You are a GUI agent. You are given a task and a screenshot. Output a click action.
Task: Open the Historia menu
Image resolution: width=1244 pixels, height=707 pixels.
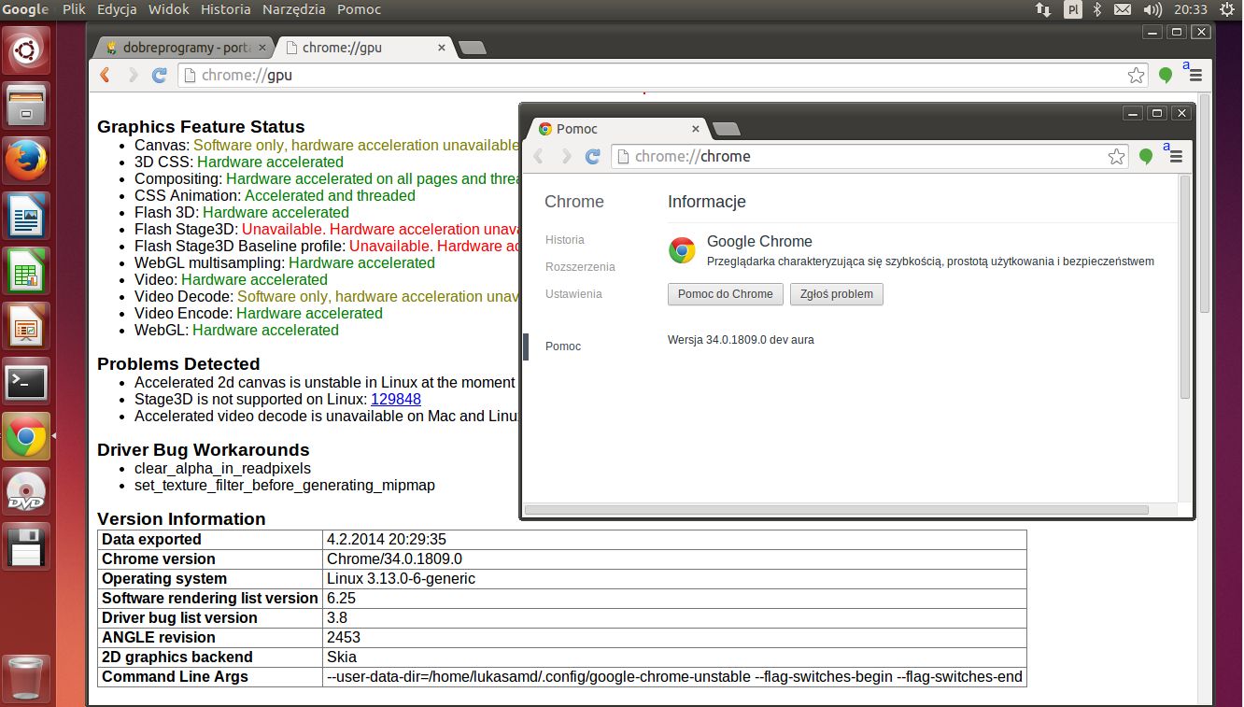tap(226, 9)
